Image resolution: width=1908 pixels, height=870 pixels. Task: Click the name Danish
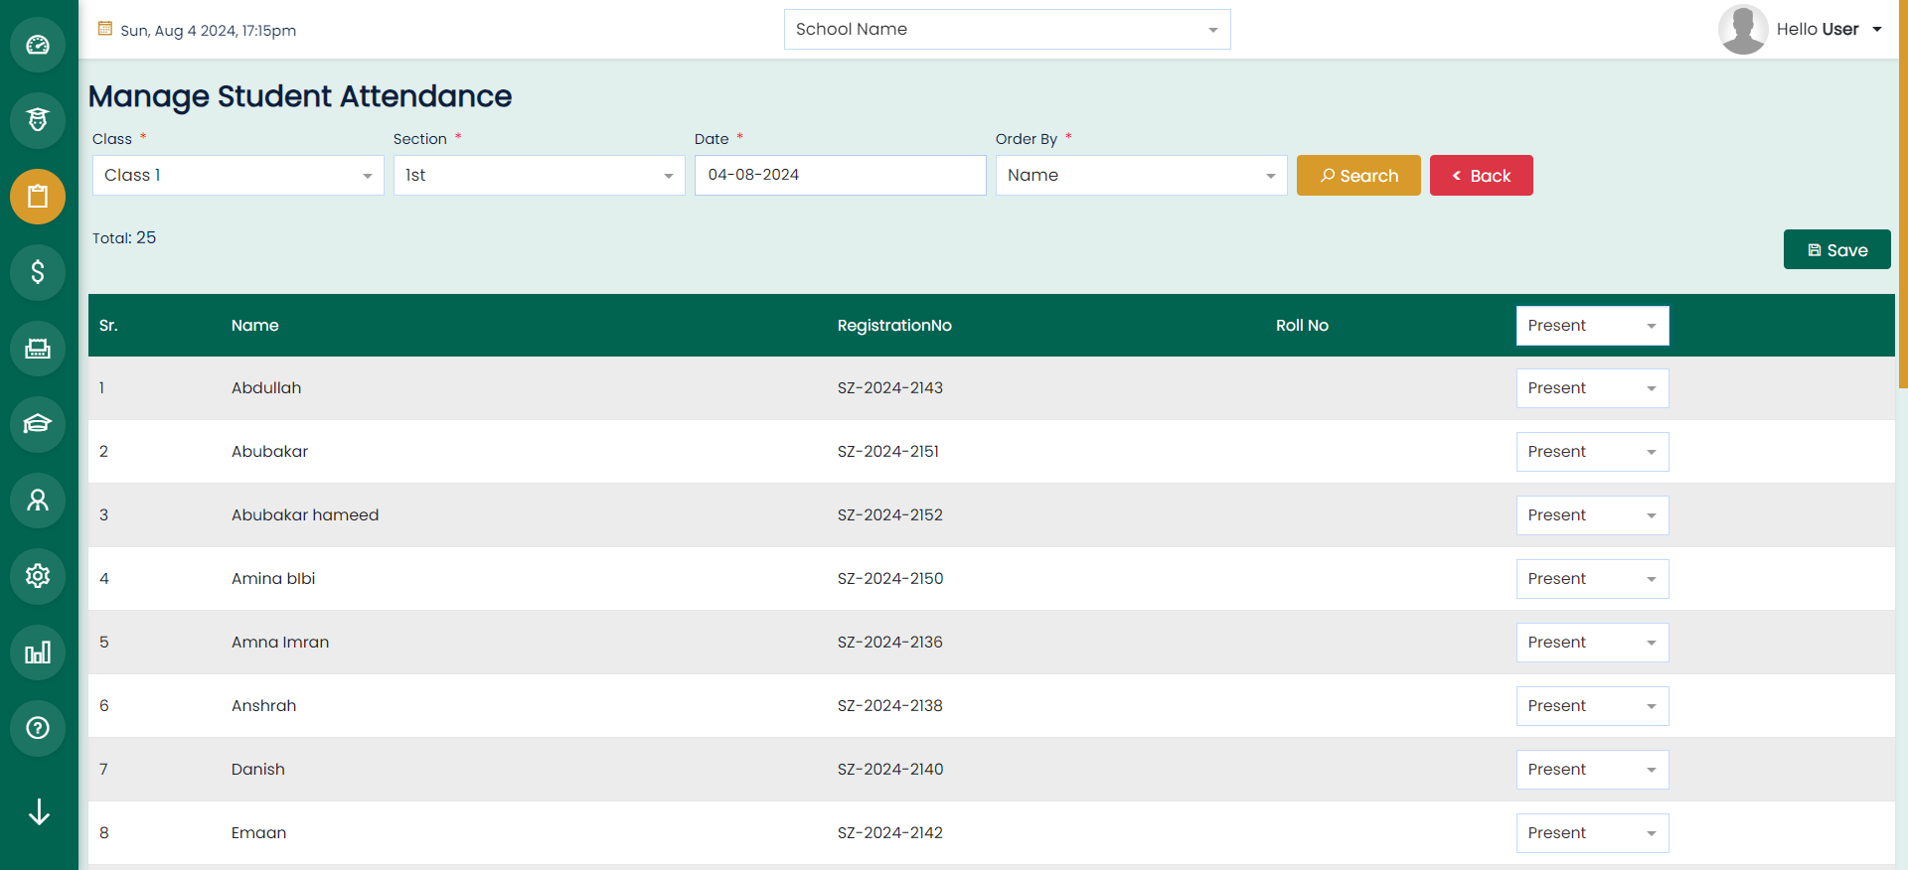coord(258,770)
